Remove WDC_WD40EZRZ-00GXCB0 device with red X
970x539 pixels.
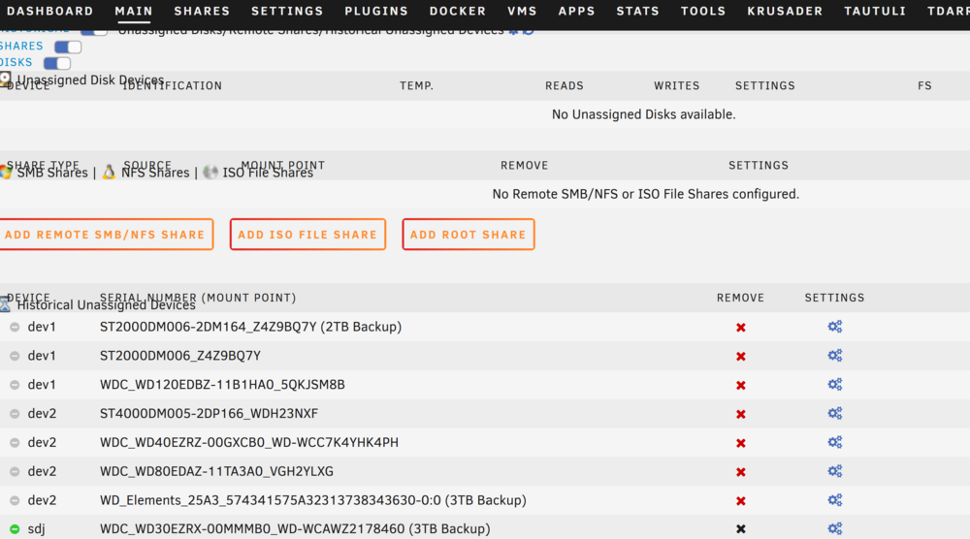[x=740, y=443]
